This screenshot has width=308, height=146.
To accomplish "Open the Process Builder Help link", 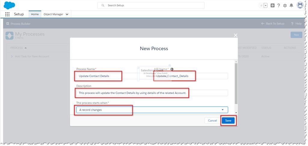I will [296, 24].
